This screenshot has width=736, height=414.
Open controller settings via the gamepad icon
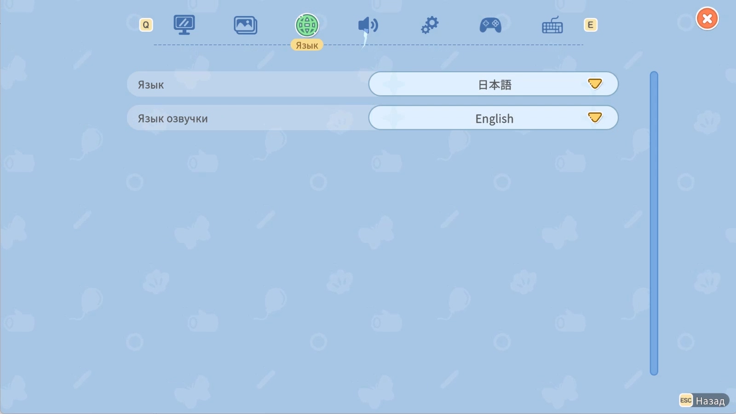click(490, 25)
